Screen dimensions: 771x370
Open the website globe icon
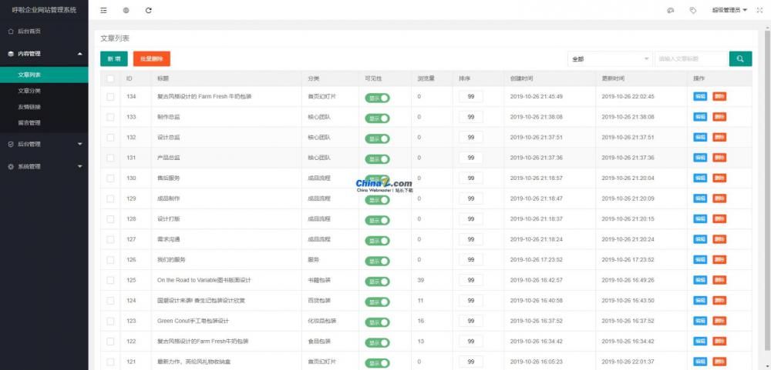pyautogui.click(x=126, y=10)
